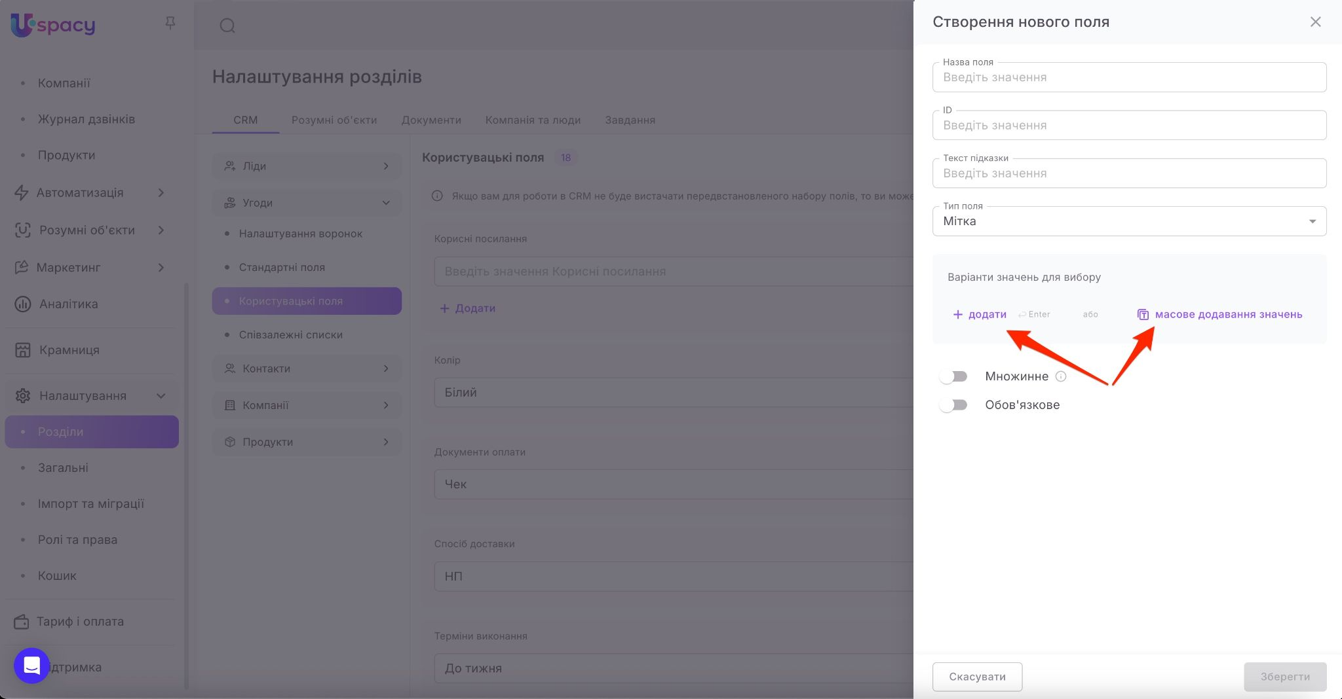
Task: Click the search magnifier icon
Action: click(227, 26)
